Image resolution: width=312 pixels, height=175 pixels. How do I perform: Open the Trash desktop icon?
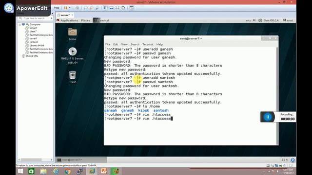coord(73,77)
